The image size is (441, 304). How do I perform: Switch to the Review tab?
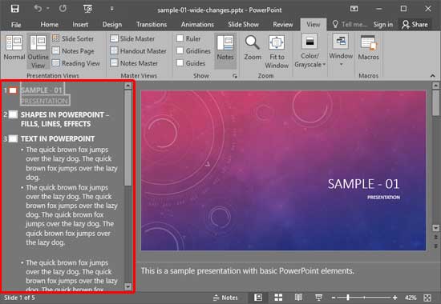pos(283,25)
